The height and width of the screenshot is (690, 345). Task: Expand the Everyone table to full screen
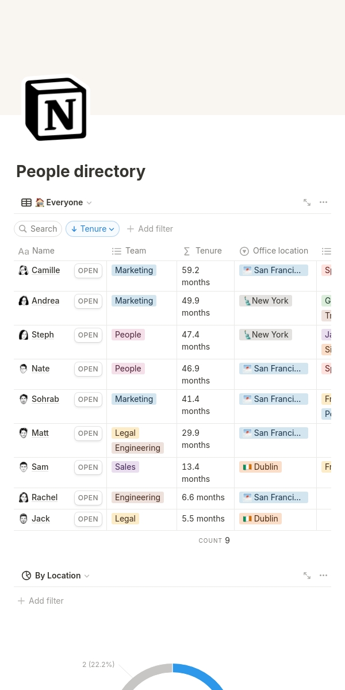point(307,202)
